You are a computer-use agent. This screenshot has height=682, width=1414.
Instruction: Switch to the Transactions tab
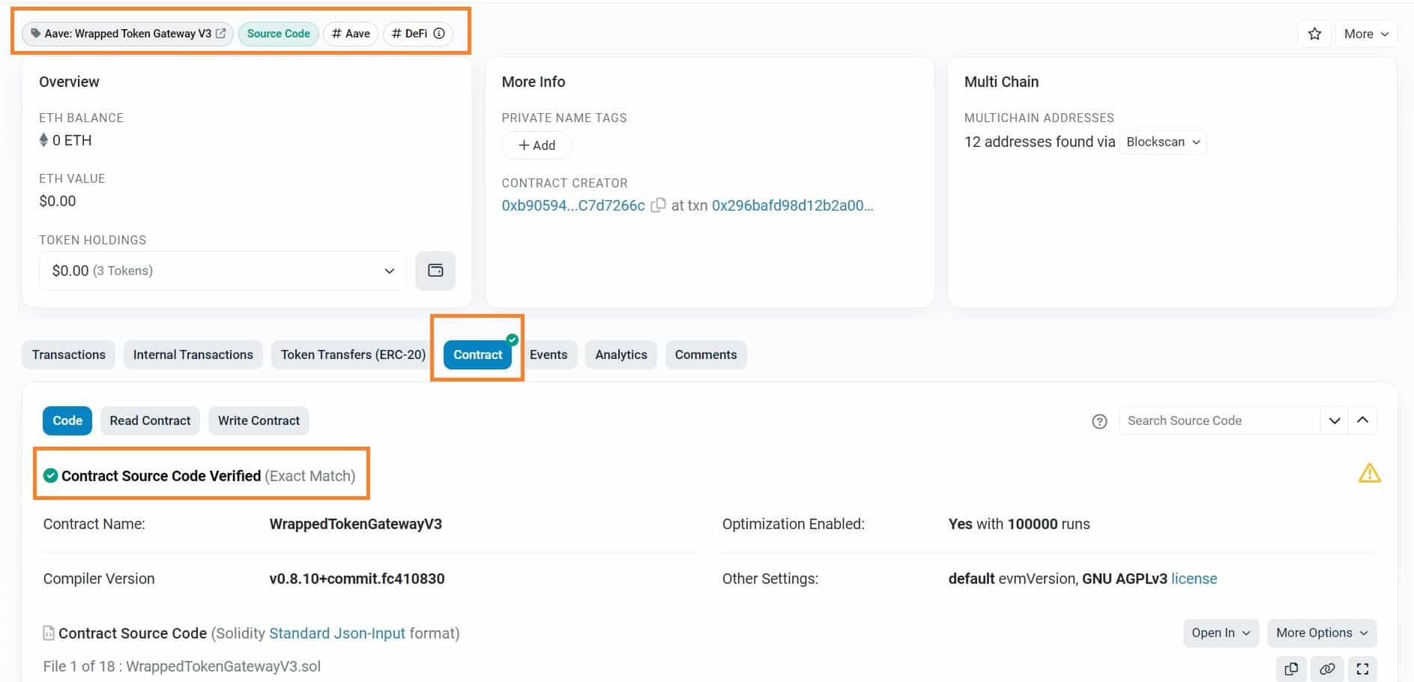[69, 354]
